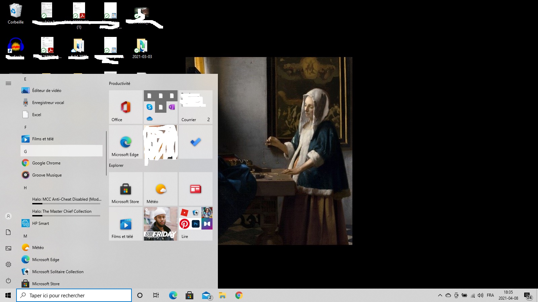This screenshot has height=302, width=538.
Task: Select the Audacity desktop shortcut
Action: coord(15,48)
